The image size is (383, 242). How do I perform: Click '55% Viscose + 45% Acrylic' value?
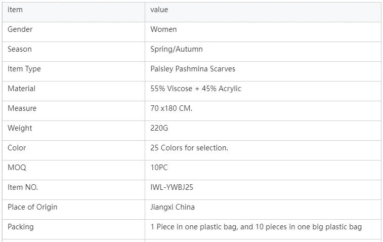(x=196, y=89)
